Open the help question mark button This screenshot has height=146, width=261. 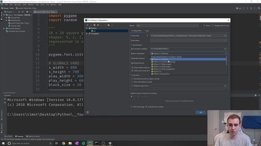coord(88,112)
